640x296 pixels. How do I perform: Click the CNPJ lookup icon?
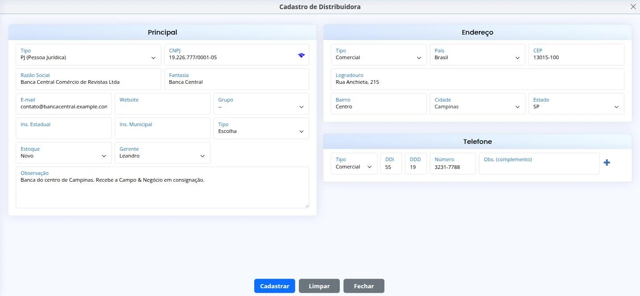point(301,55)
